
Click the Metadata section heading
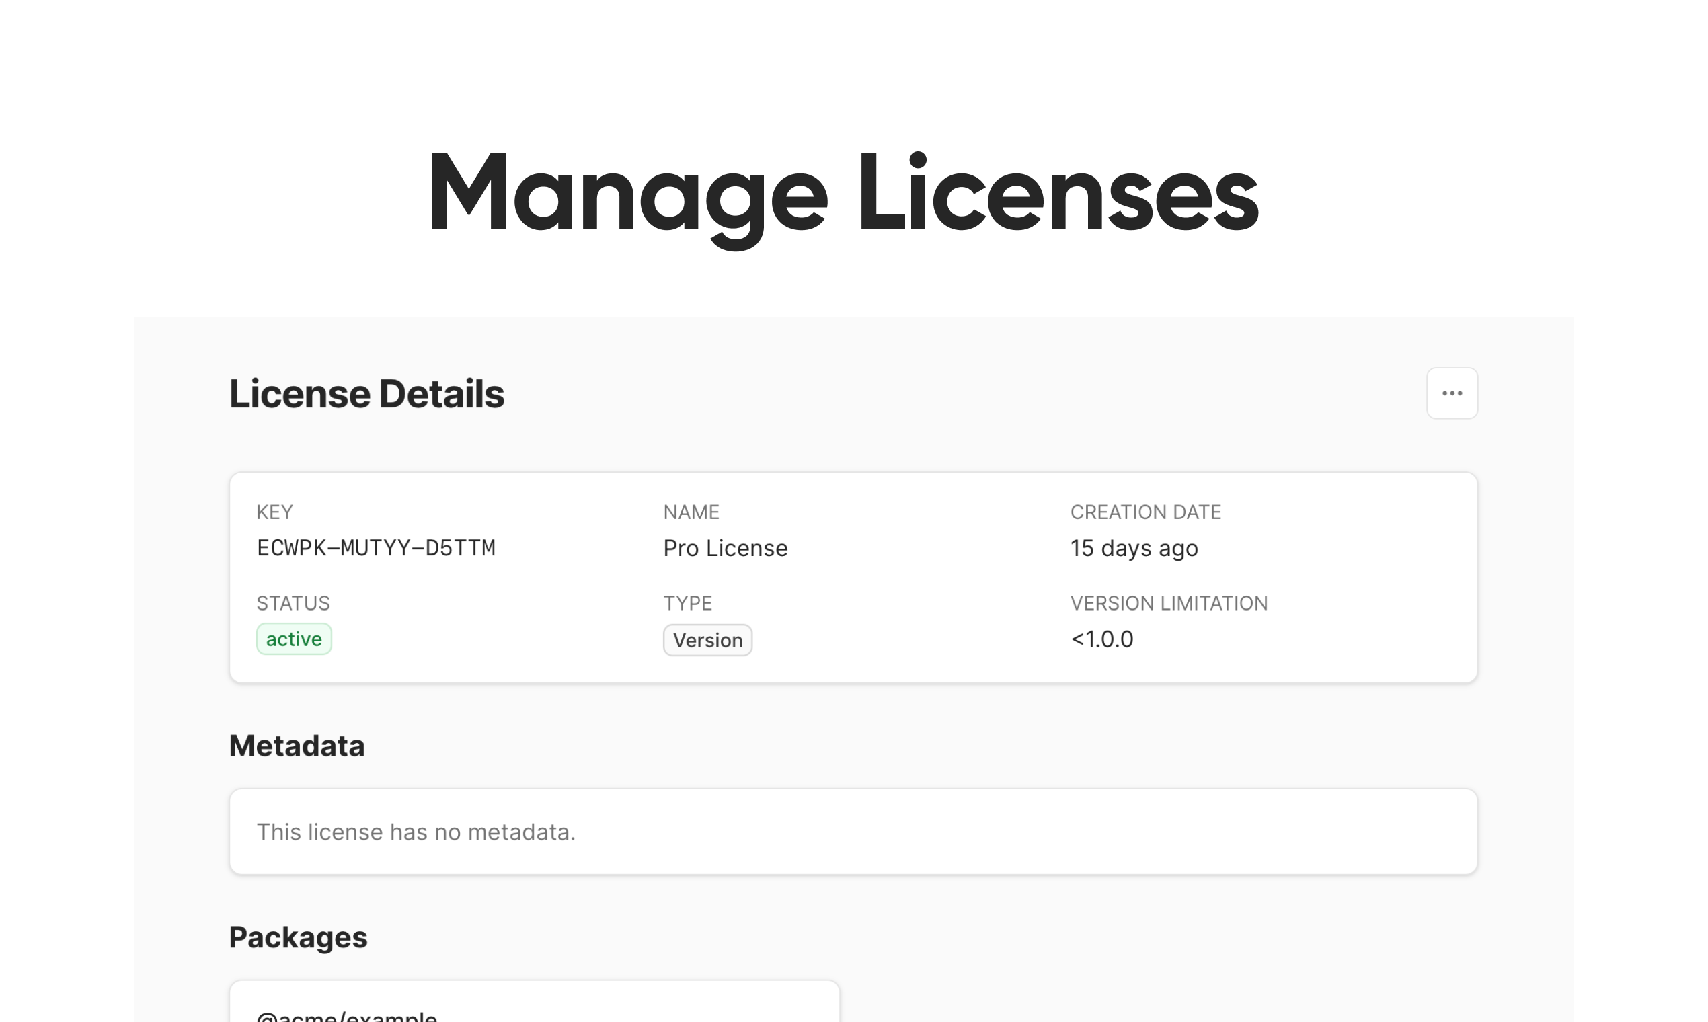click(x=297, y=746)
